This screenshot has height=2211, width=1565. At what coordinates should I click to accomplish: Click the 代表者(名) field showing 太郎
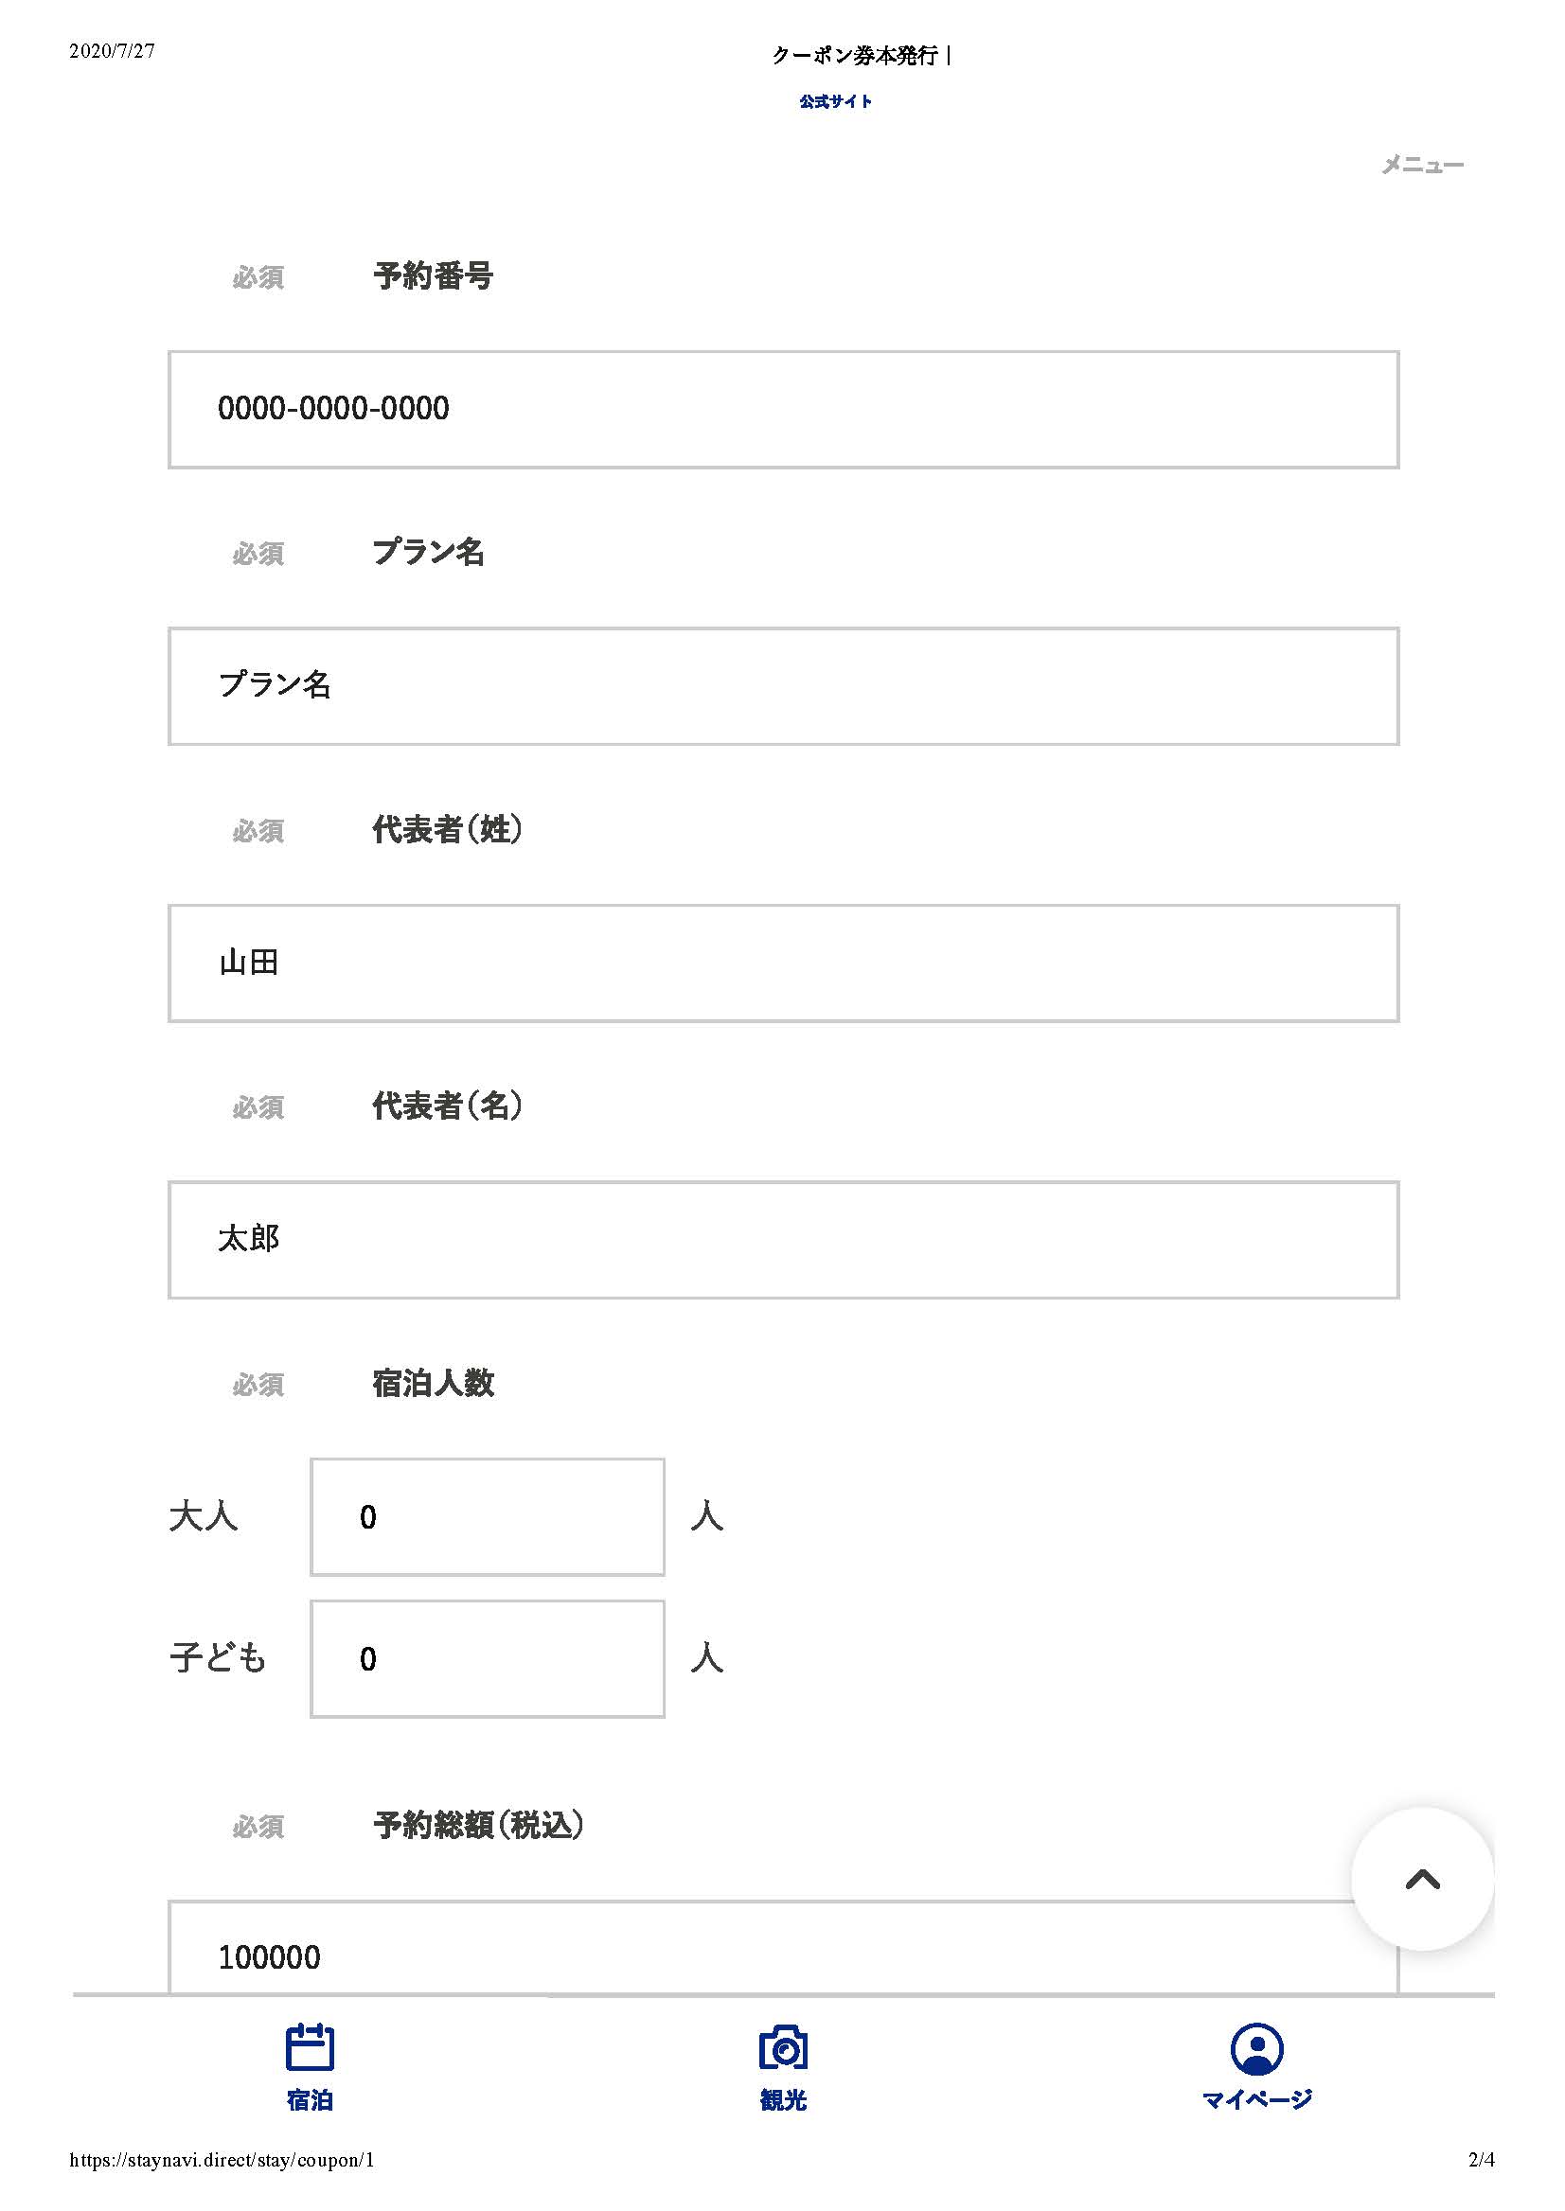[784, 1239]
